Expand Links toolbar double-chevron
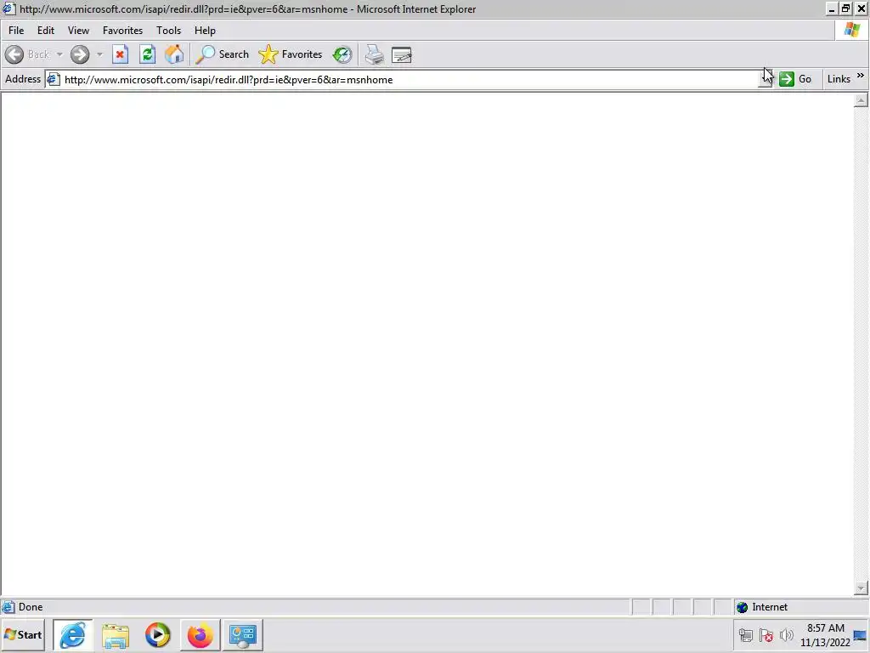This screenshot has height=653, width=870. tap(861, 76)
